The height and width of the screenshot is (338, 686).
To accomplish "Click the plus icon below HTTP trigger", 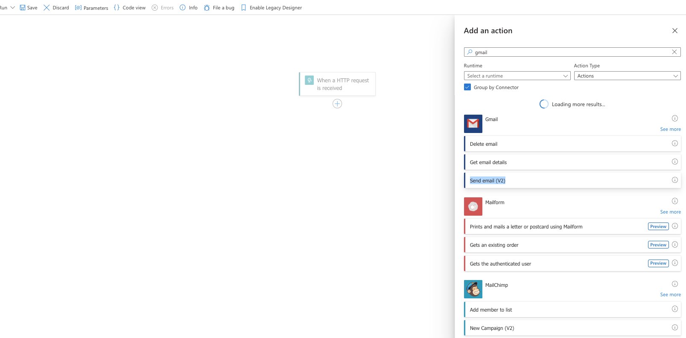I will click(337, 104).
